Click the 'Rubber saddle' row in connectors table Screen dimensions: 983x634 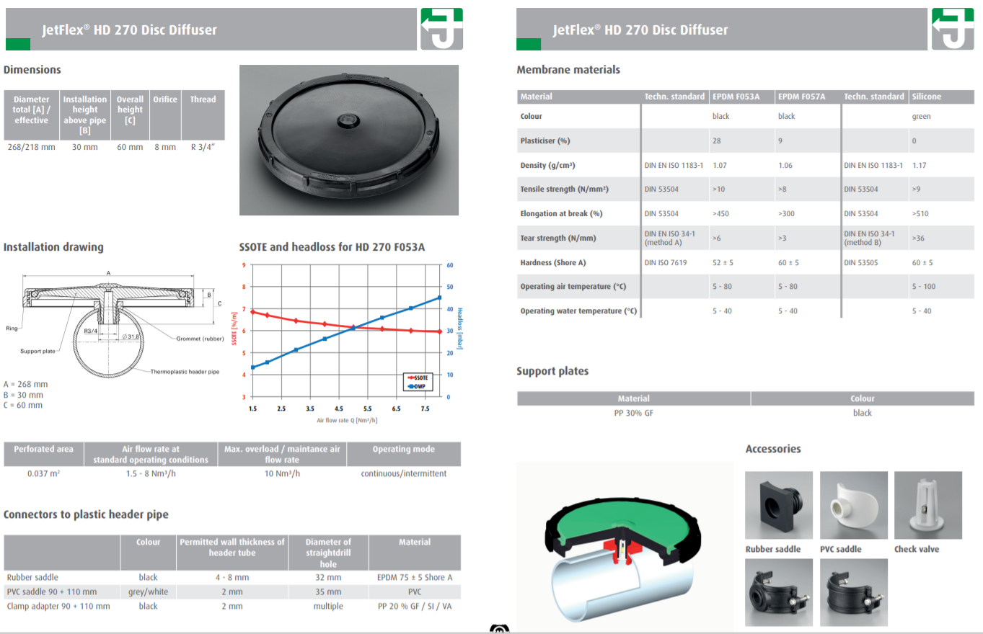232,577
